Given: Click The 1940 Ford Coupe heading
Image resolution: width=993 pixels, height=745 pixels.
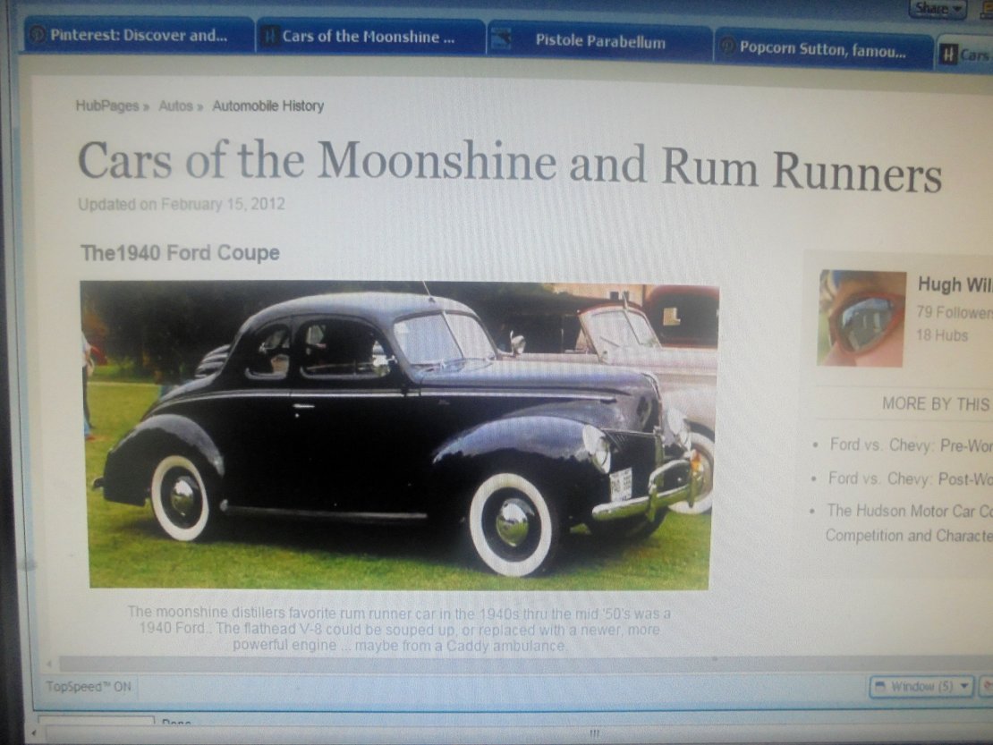Looking at the screenshot, I should coord(180,252).
